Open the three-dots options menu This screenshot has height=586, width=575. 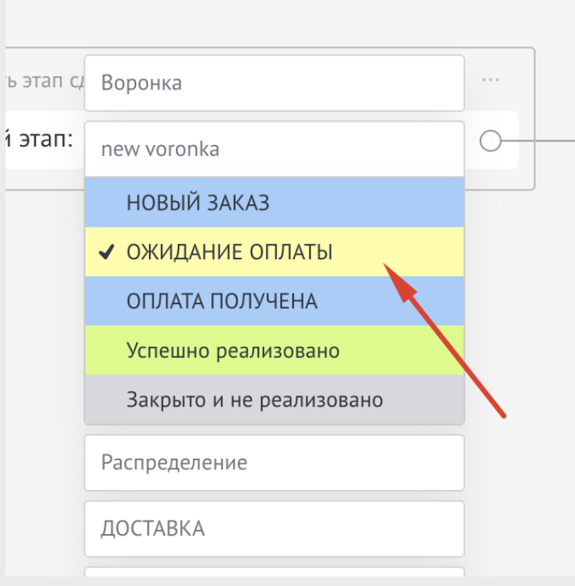pos(491,81)
